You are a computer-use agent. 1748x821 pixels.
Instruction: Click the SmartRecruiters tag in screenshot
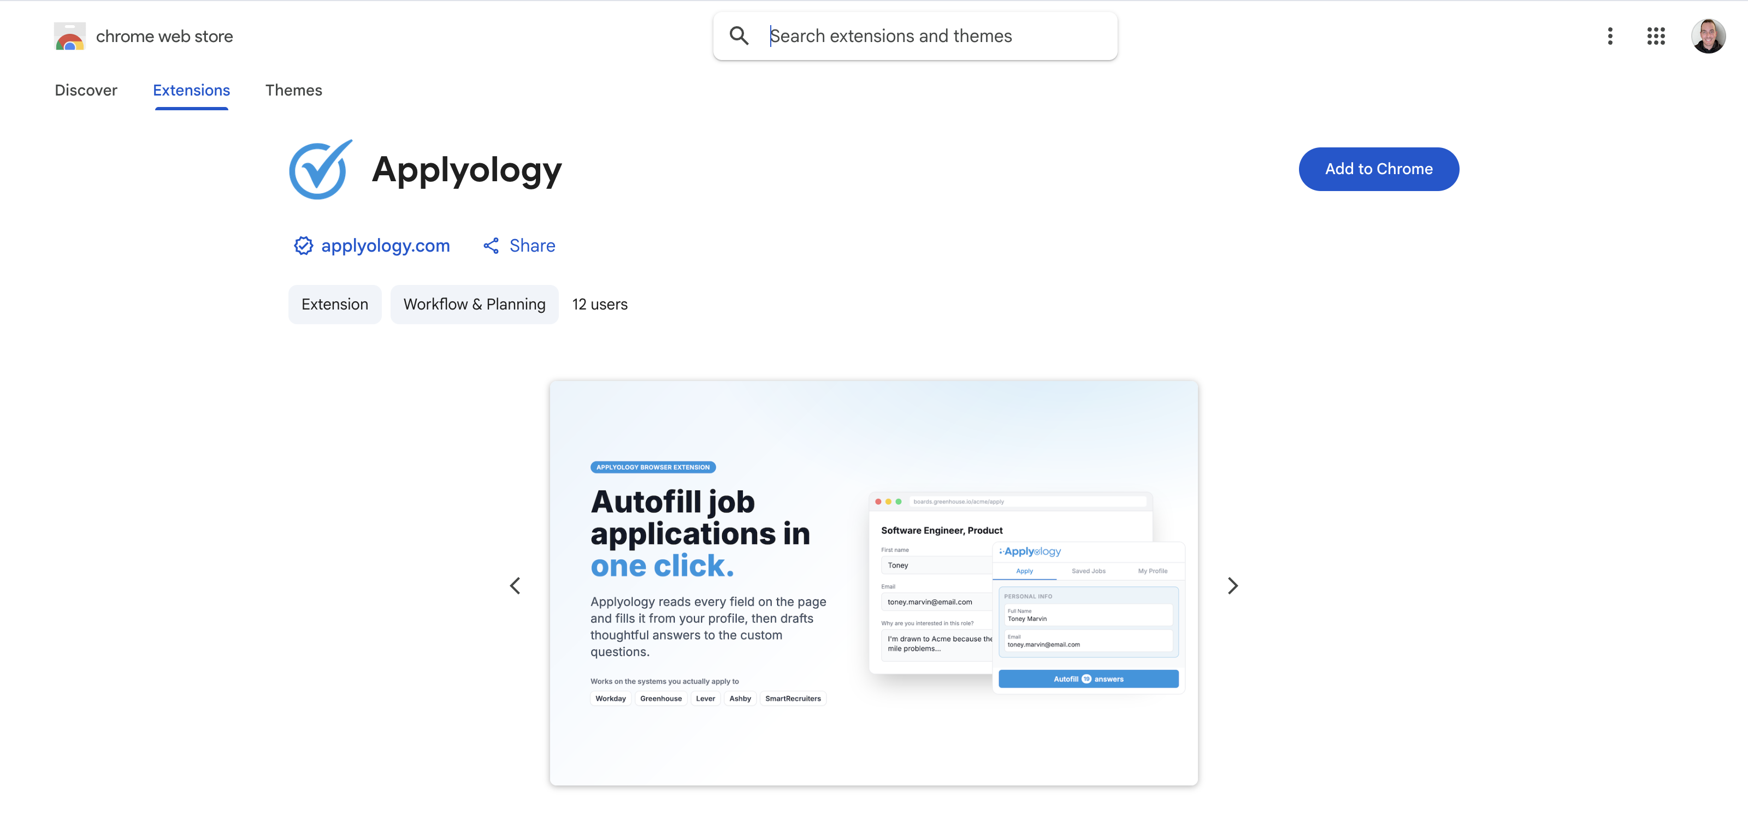[793, 698]
